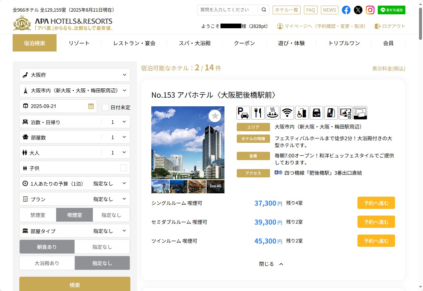Click the Wi-Fi amenity icon

[x=287, y=113]
